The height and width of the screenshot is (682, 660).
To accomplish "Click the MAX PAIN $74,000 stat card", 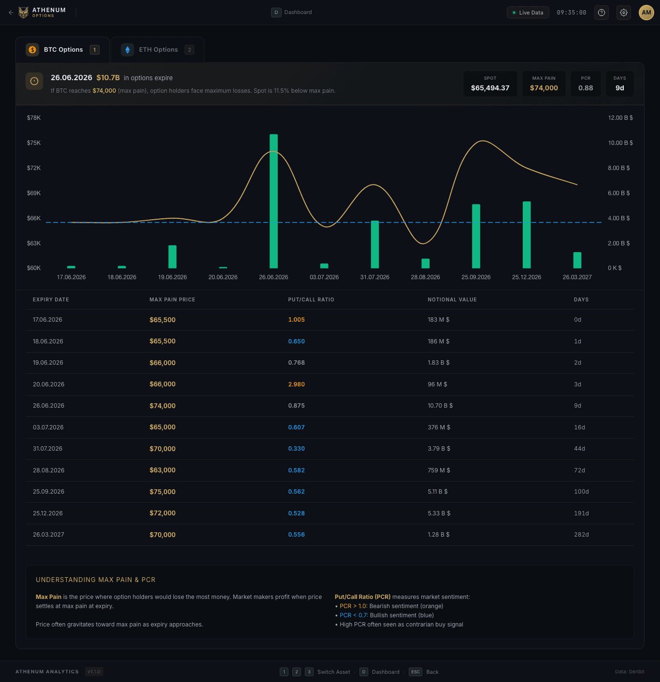I will 544,84.
